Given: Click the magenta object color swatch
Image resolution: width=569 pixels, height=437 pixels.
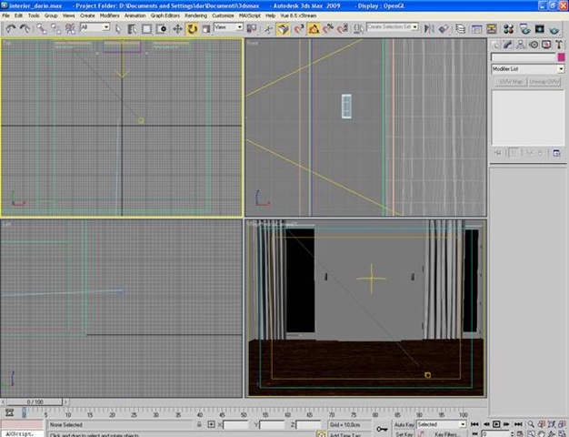Looking at the screenshot, I should [x=561, y=57].
